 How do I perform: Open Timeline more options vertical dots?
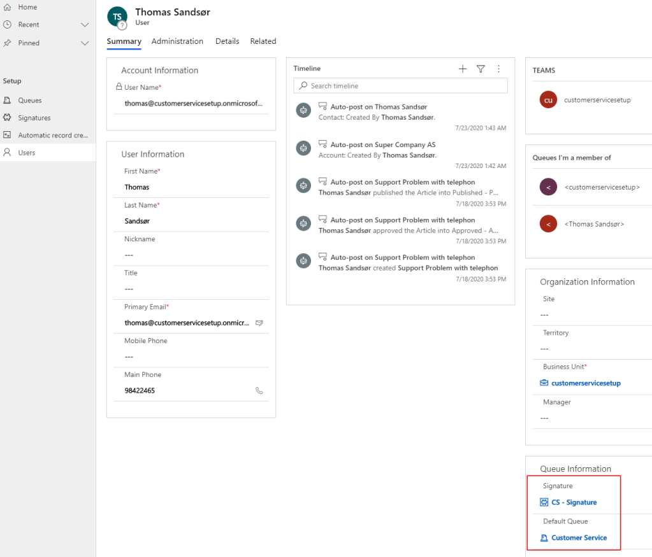pyautogui.click(x=498, y=69)
